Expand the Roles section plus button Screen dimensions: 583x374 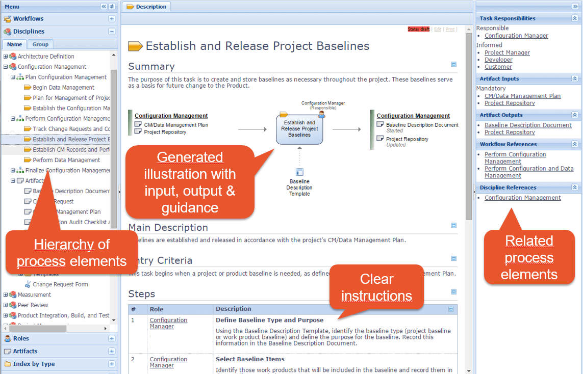112,338
